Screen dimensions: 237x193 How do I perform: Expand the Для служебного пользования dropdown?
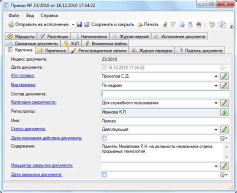pyautogui.click(x=216, y=103)
